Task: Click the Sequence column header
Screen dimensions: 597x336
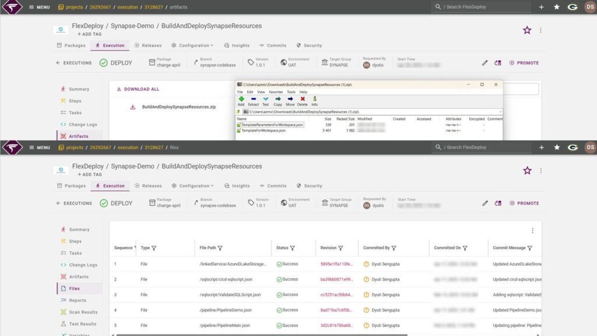Action: 123,248
